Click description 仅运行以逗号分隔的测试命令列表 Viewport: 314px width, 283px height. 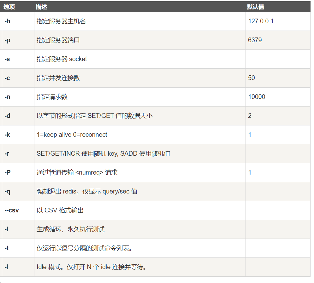[x=84, y=248]
